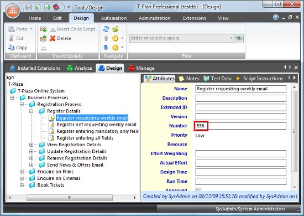Toggle the Approved checkbox
Viewport: 304px width, 216px height.
point(198,189)
